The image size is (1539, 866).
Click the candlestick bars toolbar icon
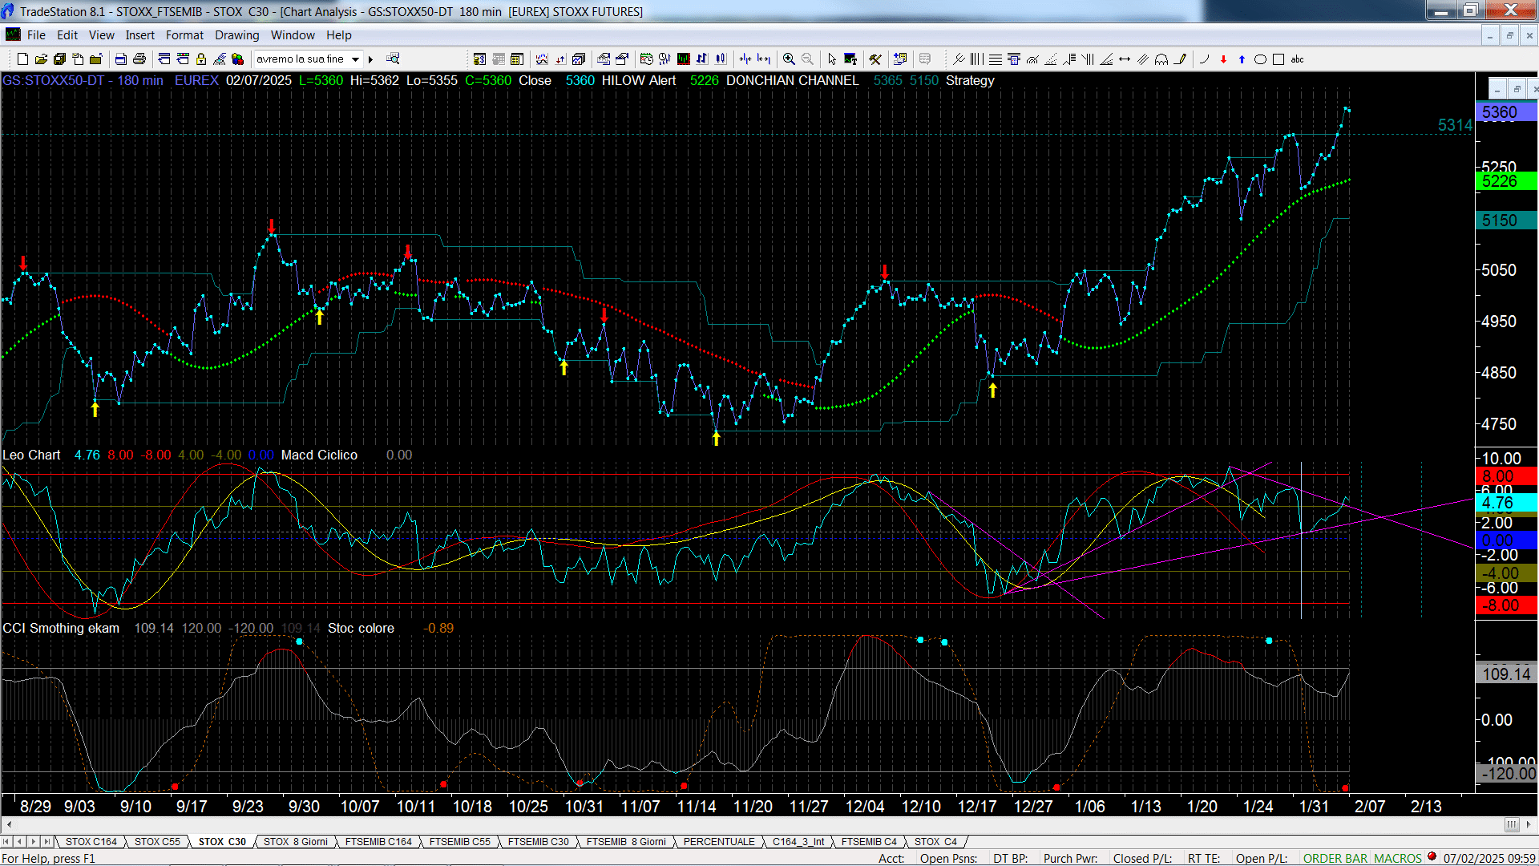pyautogui.click(x=721, y=59)
